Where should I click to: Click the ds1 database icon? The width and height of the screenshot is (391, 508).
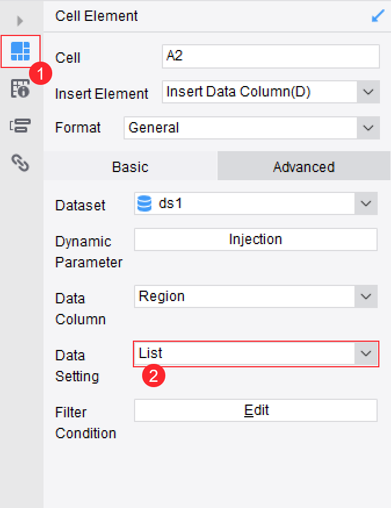[x=144, y=203]
